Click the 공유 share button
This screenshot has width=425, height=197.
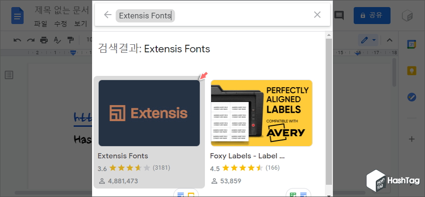coord(372,16)
